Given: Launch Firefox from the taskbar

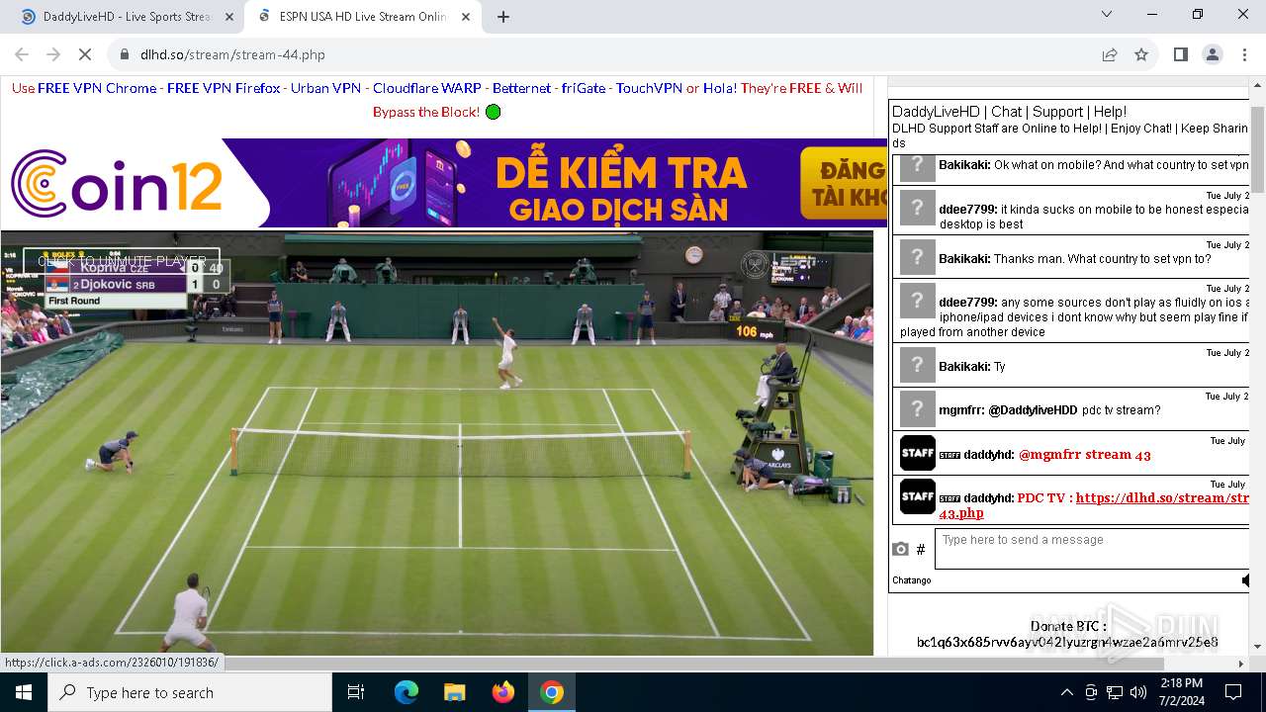Looking at the screenshot, I should pyautogui.click(x=502, y=692).
